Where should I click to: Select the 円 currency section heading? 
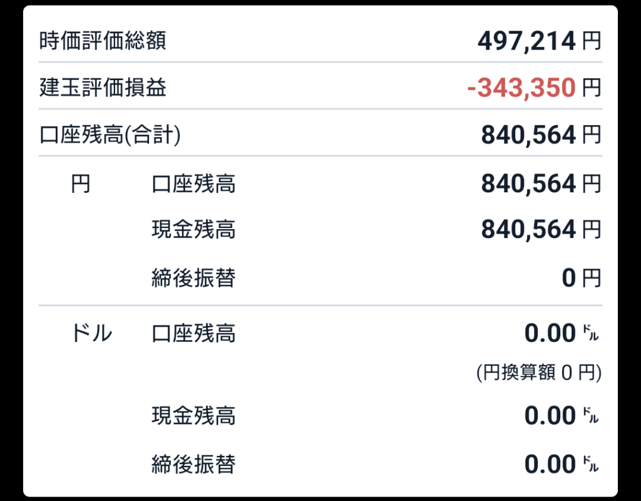[x=81, y=184]
